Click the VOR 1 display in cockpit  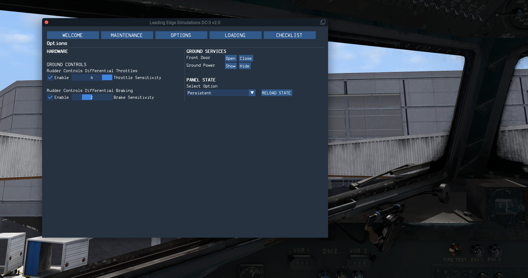[302, 263]
